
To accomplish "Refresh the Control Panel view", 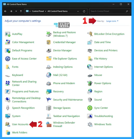I will [x=84, y=11].
